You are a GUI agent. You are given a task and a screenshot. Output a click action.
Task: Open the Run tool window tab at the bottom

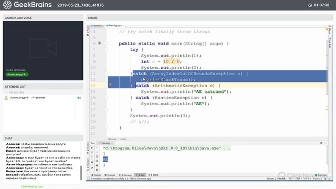tap(140, 175)
